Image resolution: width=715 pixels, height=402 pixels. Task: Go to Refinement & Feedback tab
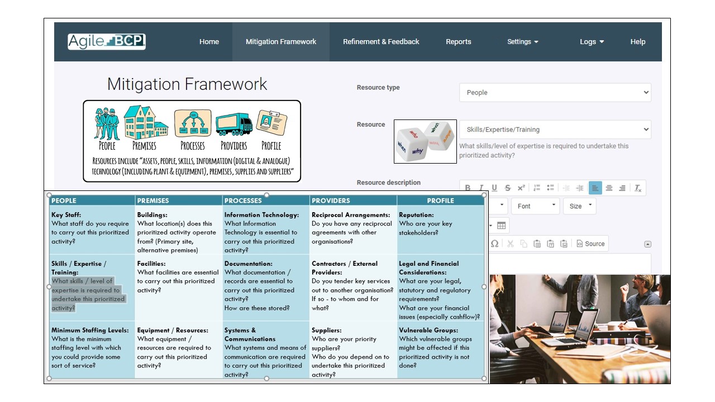click(x=381, y=42)
